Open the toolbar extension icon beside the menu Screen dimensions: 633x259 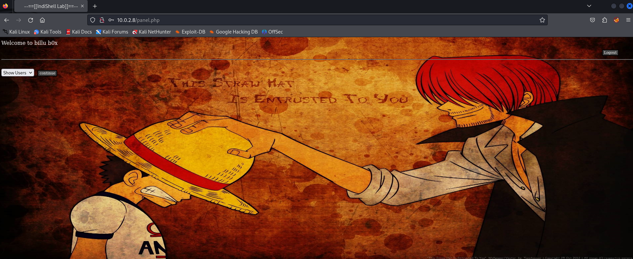pos(616,20)
